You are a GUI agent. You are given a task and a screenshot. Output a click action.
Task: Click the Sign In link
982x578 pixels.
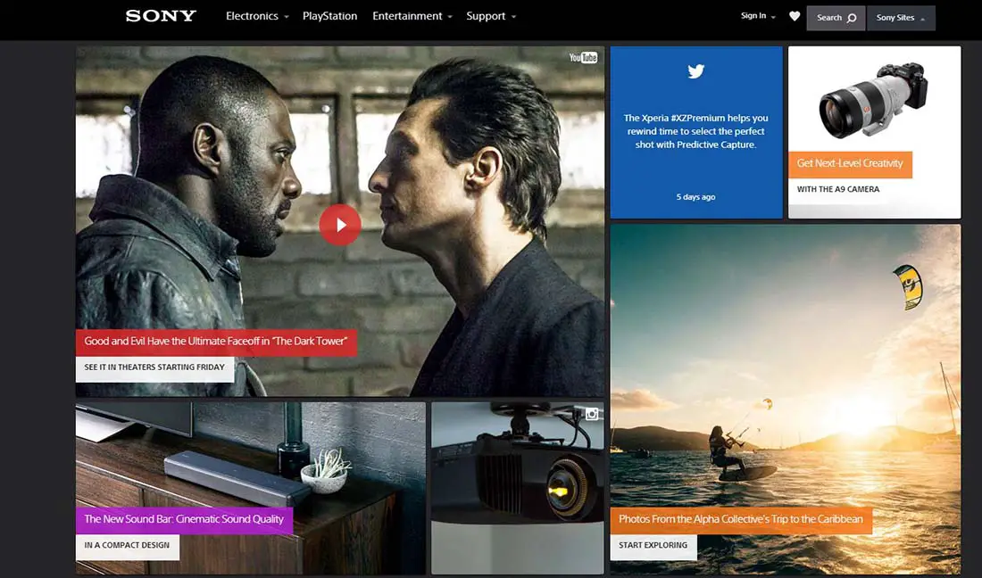pos(753,16)
